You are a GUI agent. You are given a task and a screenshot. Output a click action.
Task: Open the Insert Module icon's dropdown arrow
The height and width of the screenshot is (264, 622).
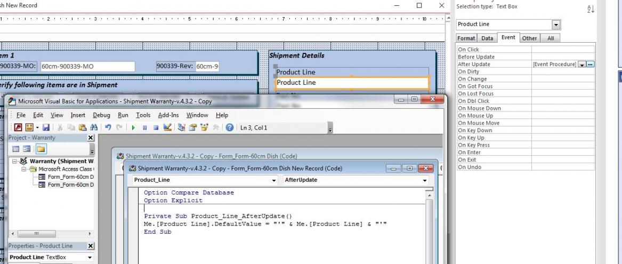click(x=37, y=127)
